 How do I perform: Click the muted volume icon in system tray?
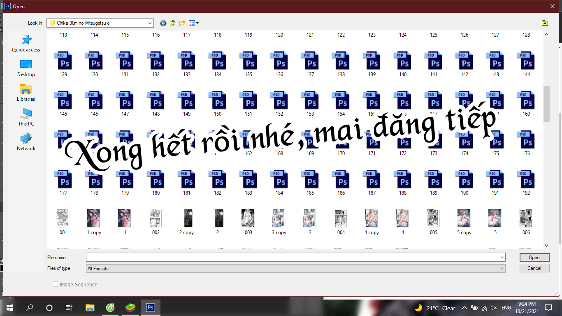494,308
